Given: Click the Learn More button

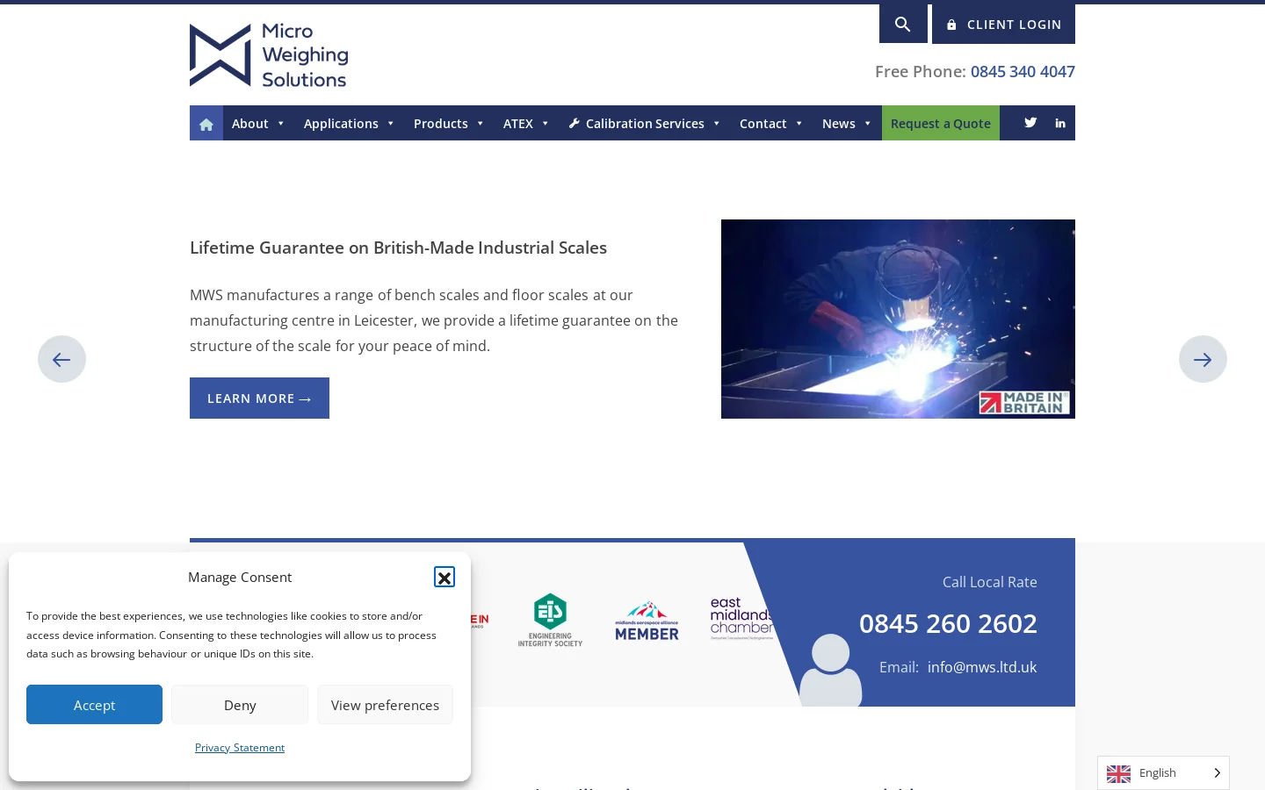Looking at the screenshot, I should tap(259, 399).
